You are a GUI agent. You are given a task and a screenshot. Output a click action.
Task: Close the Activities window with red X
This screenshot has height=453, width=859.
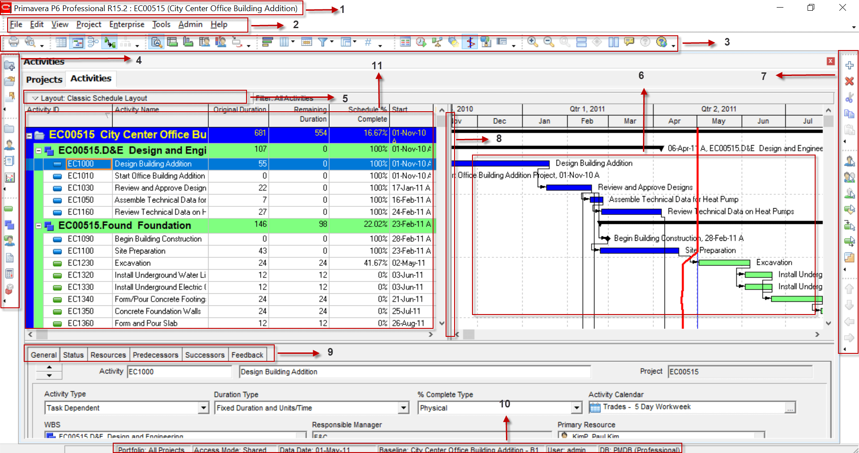pyautogui.click(x=830, y=61)
